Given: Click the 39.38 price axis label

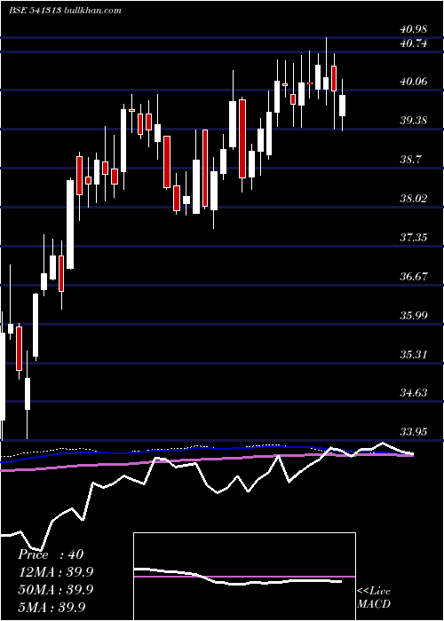Looking at the screenshot, I should coord(414,121).
